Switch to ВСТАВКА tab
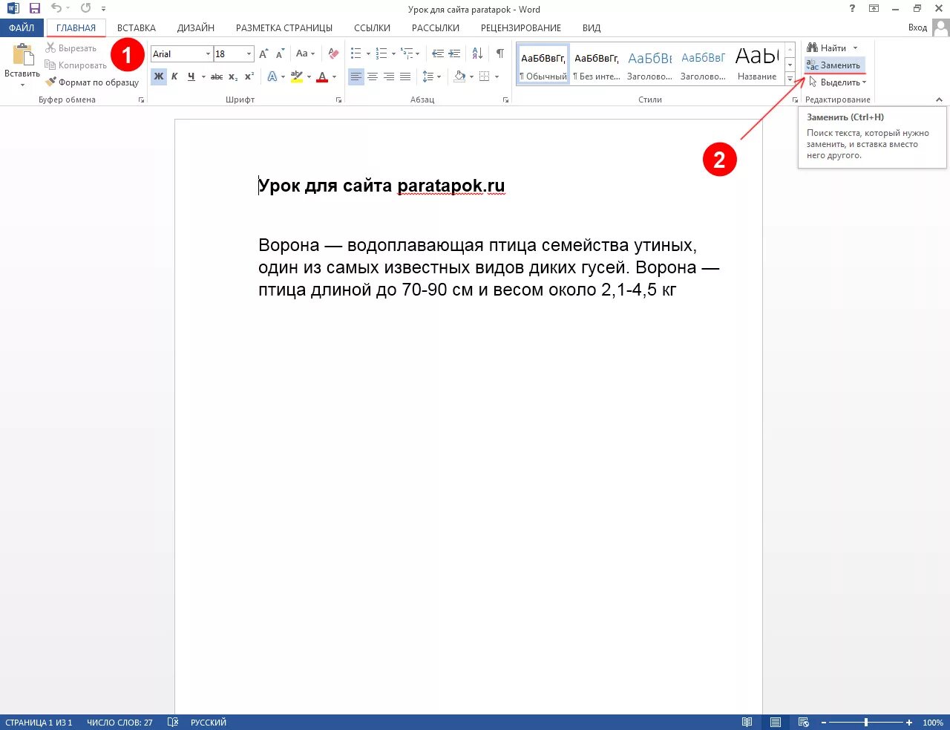Screen dimensions: 950x730 (x=137, y=27)
